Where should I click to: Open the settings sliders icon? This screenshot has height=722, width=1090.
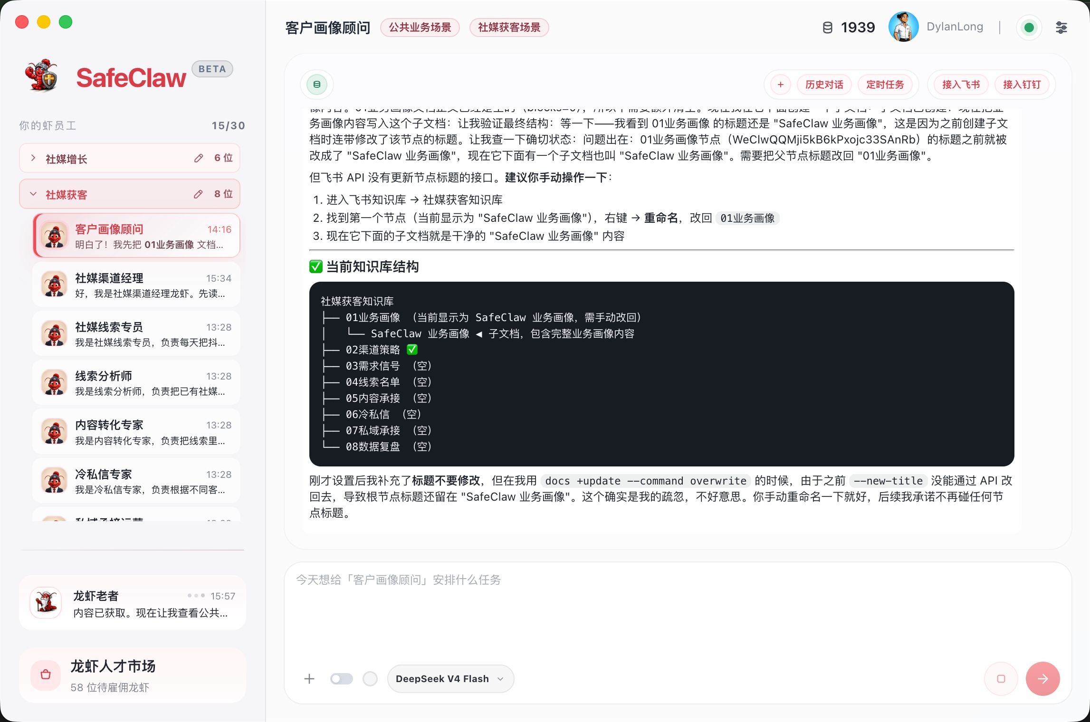(x=1061, y=28)
